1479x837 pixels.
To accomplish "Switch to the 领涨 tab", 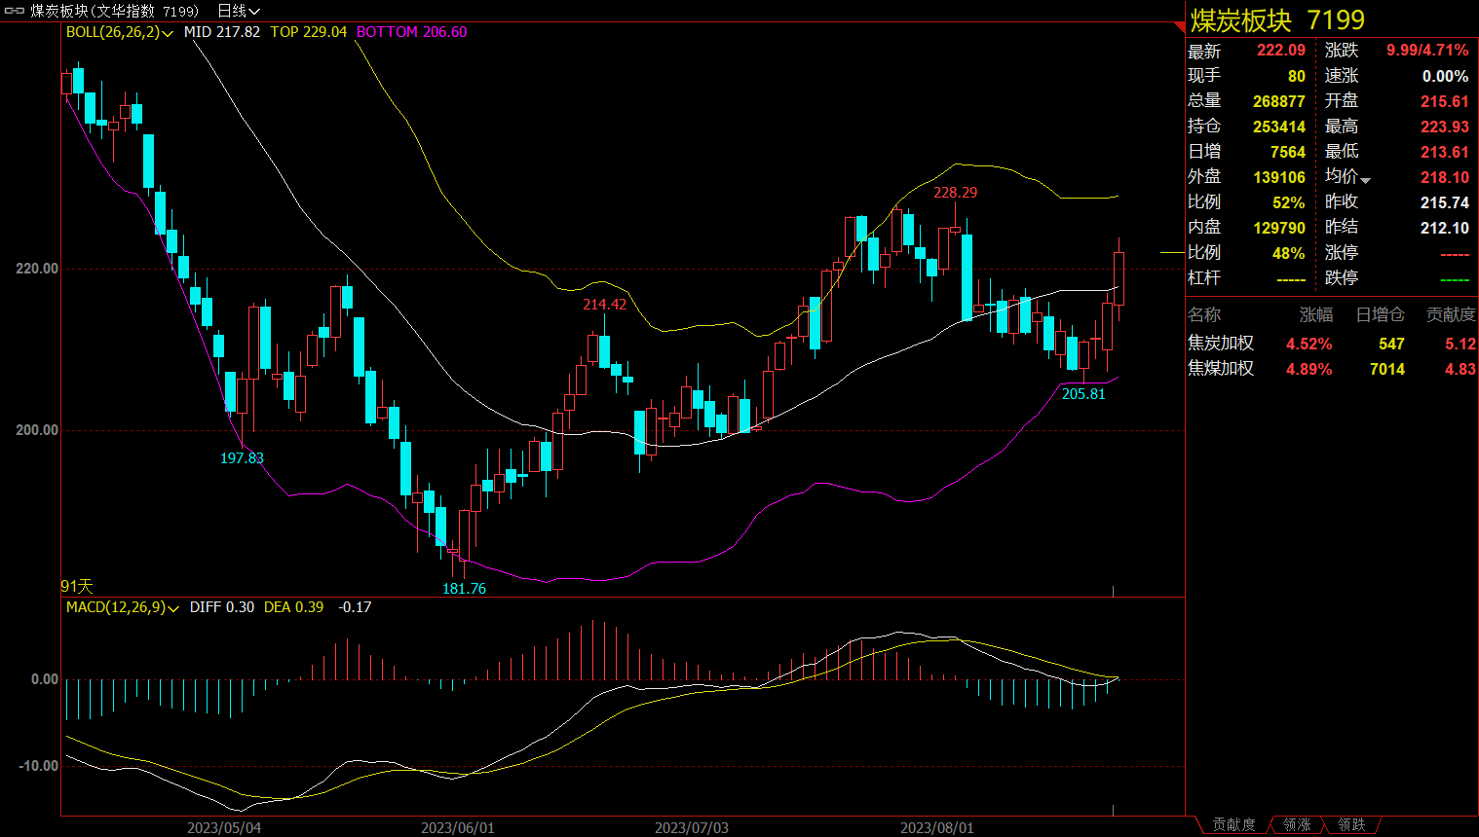I will click(x=1297, y=825).
